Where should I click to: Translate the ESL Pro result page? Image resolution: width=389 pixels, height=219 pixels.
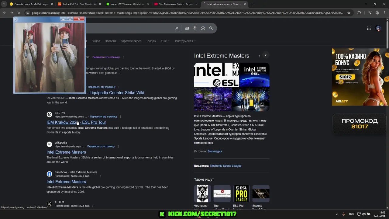pos(104,116)
